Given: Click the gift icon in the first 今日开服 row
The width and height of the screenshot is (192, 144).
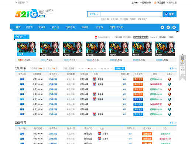Looking at the screenshot, I should [95, 79].
